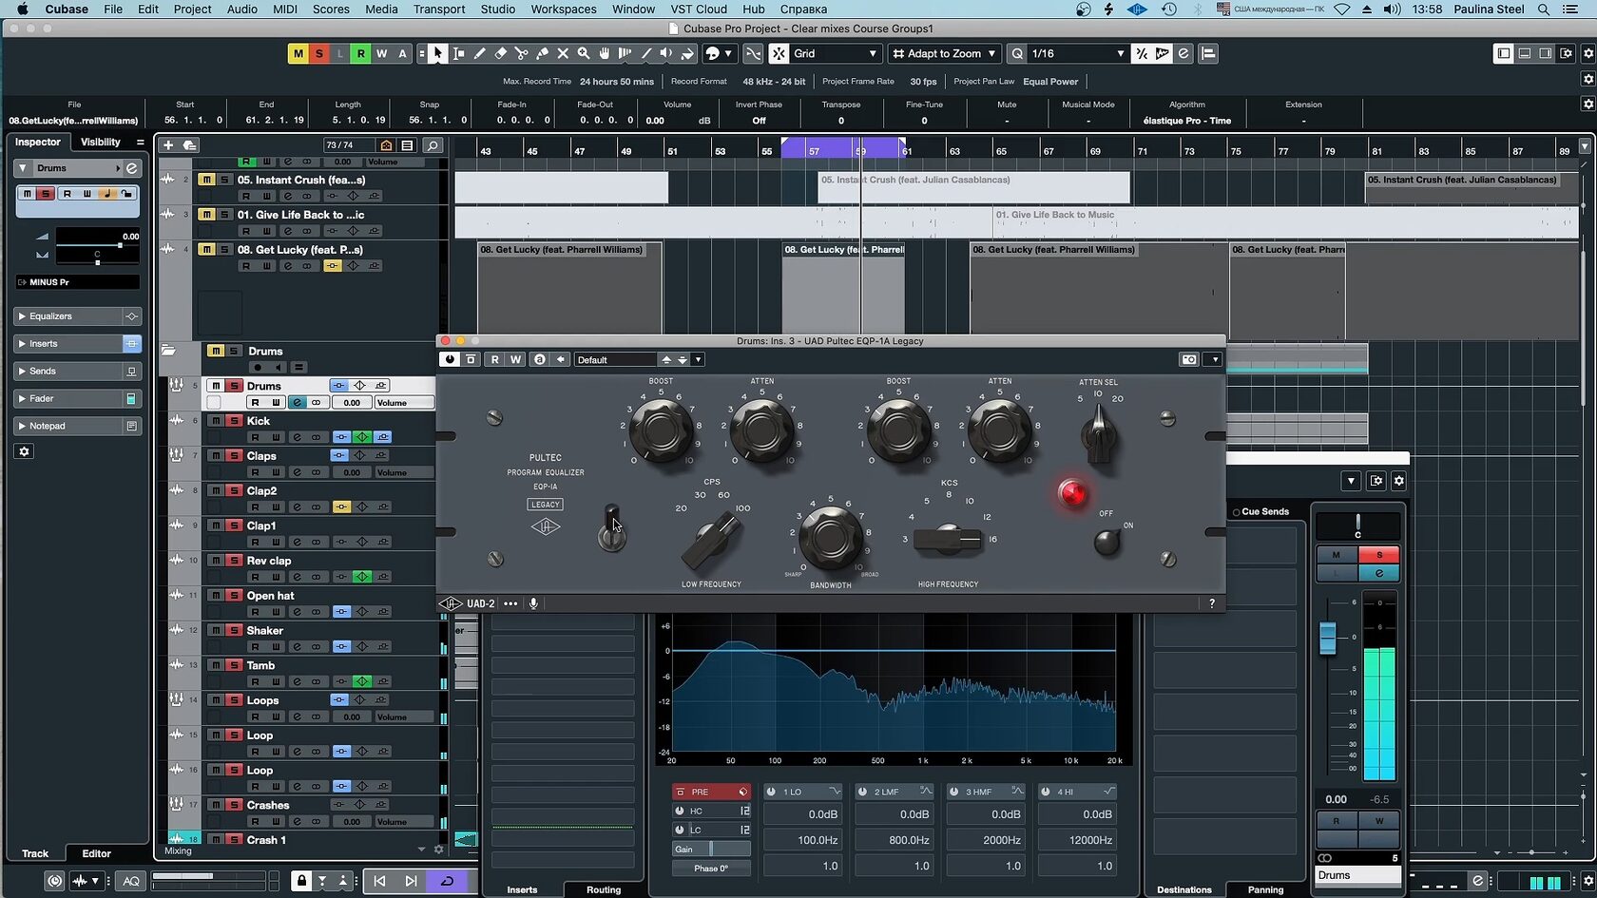Select the Play speaker tool
1597x898 pixels.
coord(666,54)
